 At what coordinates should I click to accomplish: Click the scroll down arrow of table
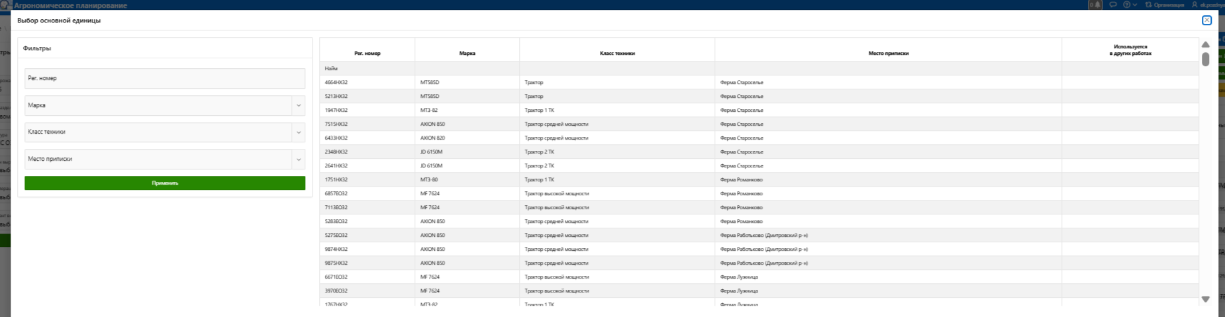point(1205,299)
